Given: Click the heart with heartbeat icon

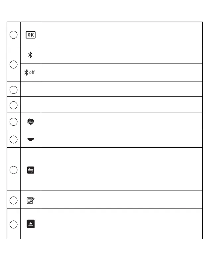Looking at the screenshot, I should (31, 122).
